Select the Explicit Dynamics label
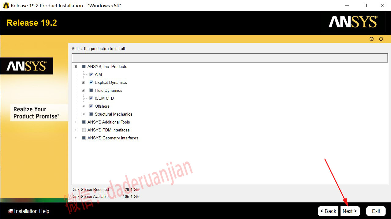Viewport: 391px width, 219px height. point(111,82)
